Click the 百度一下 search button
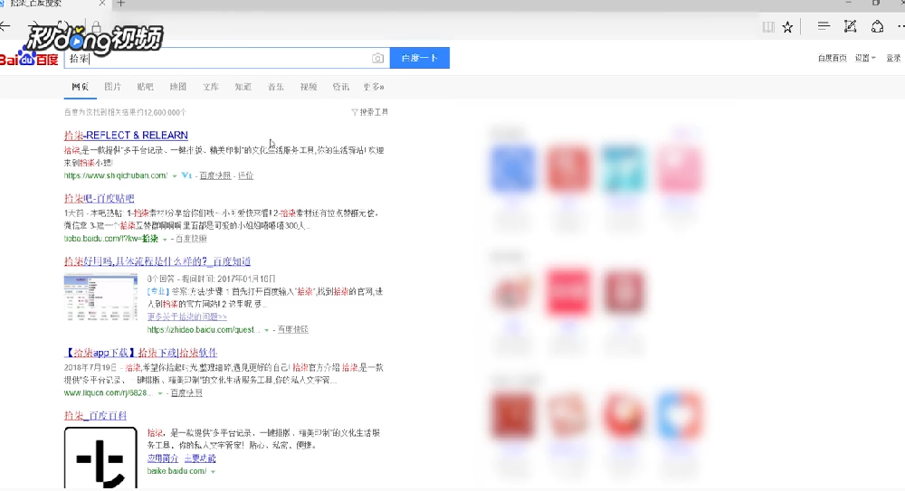The image size is (905, 491). click(x=420, y=58)
